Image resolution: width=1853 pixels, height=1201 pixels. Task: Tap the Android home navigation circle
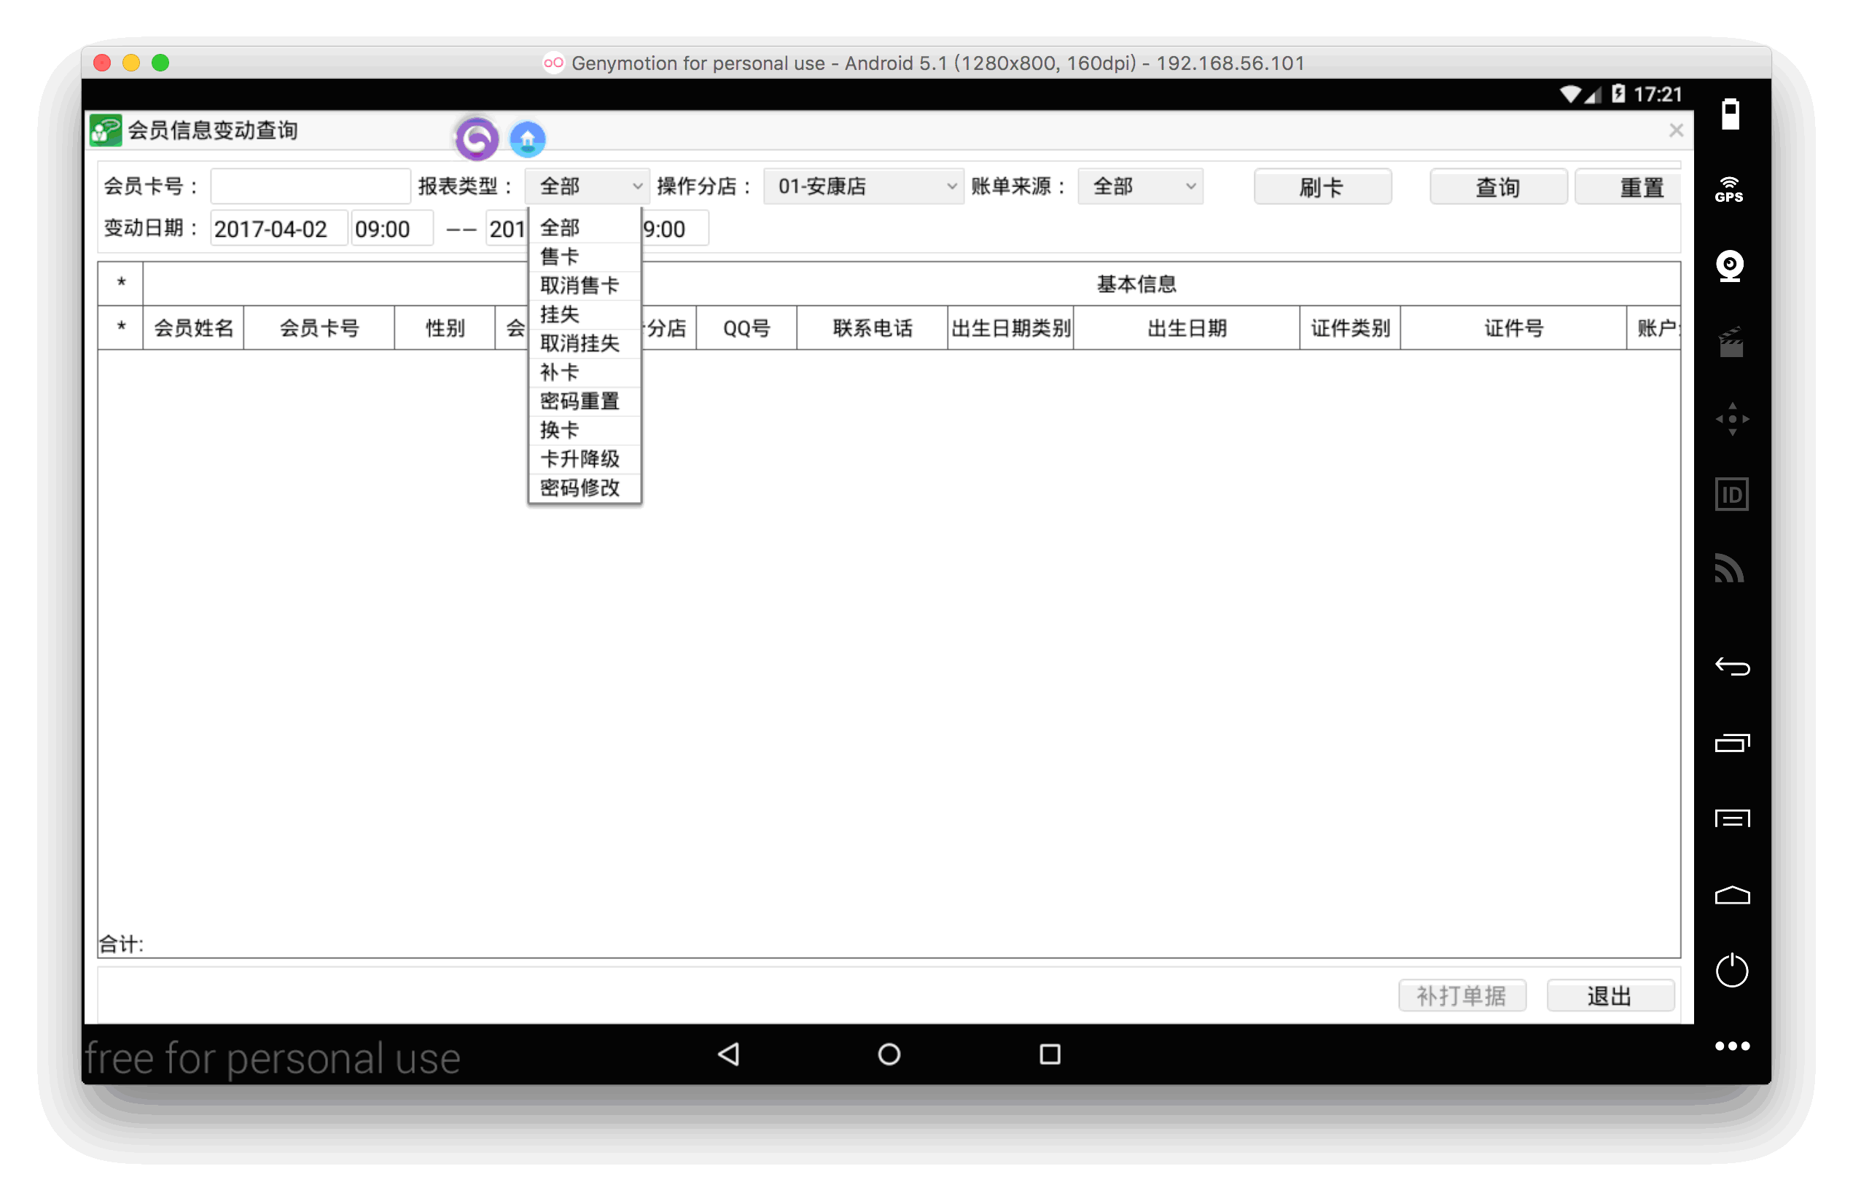(889, 1054)
